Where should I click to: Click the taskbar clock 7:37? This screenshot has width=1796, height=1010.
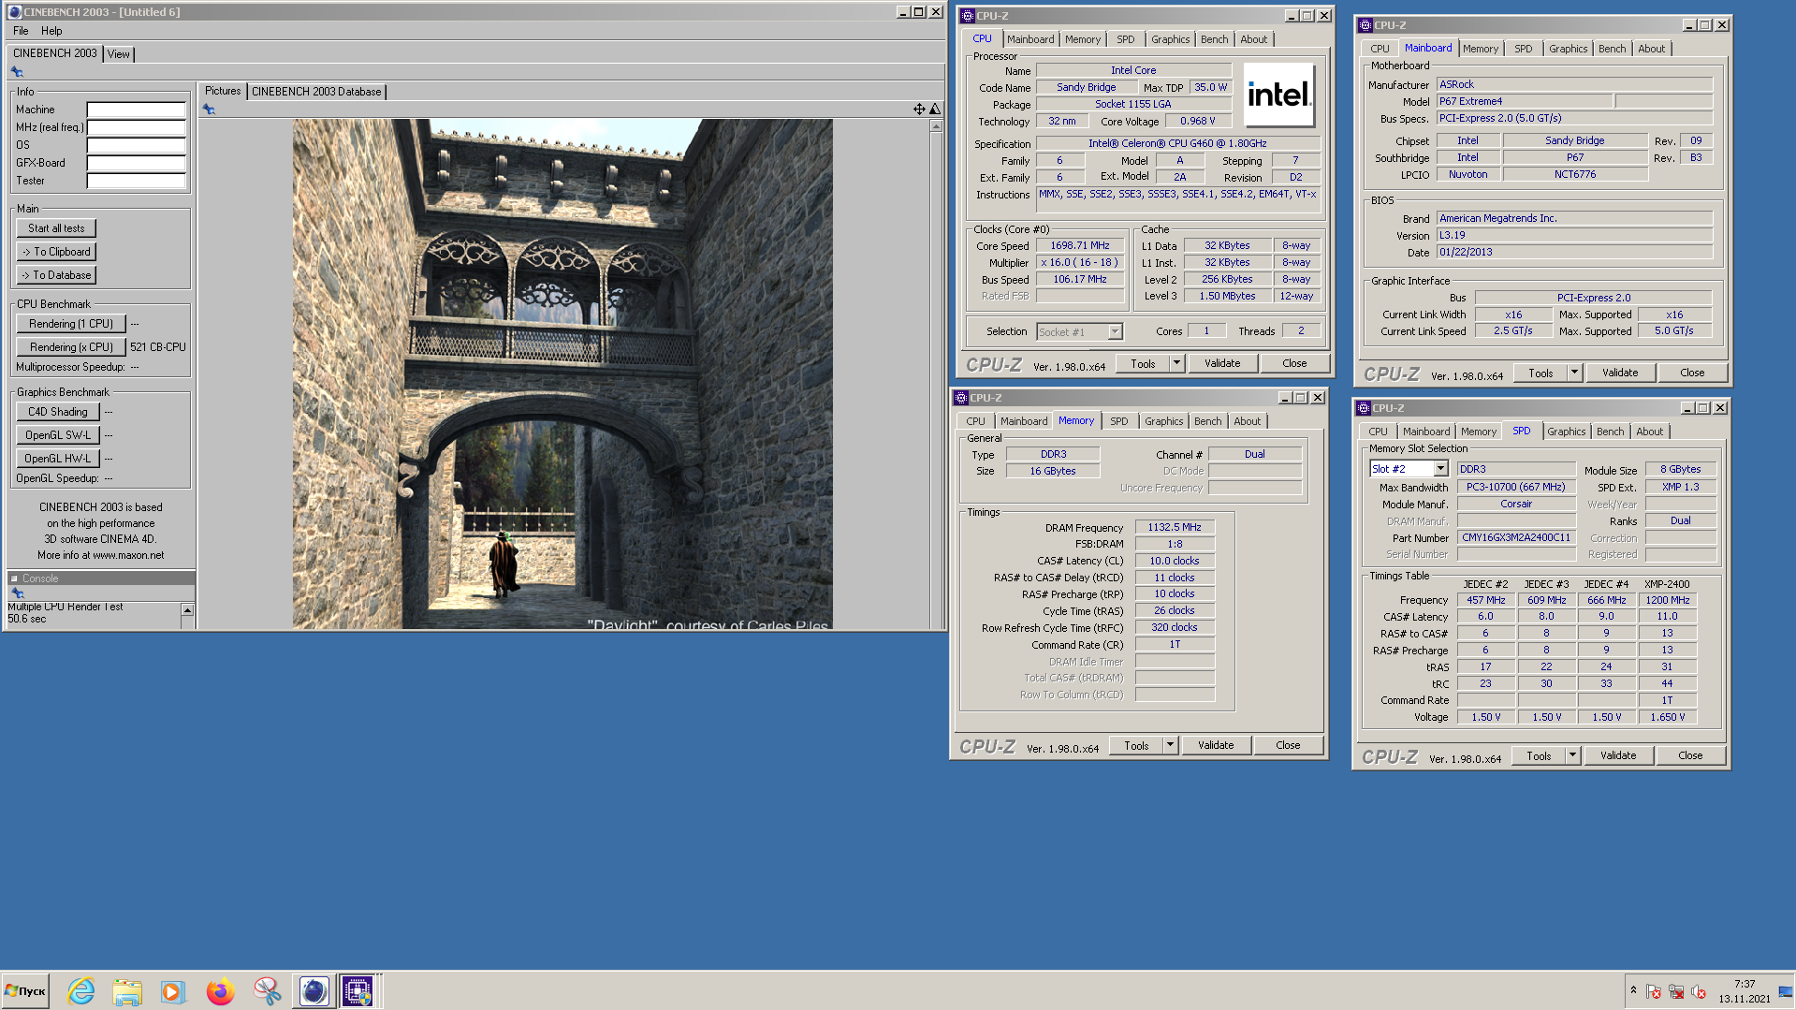1745,984
